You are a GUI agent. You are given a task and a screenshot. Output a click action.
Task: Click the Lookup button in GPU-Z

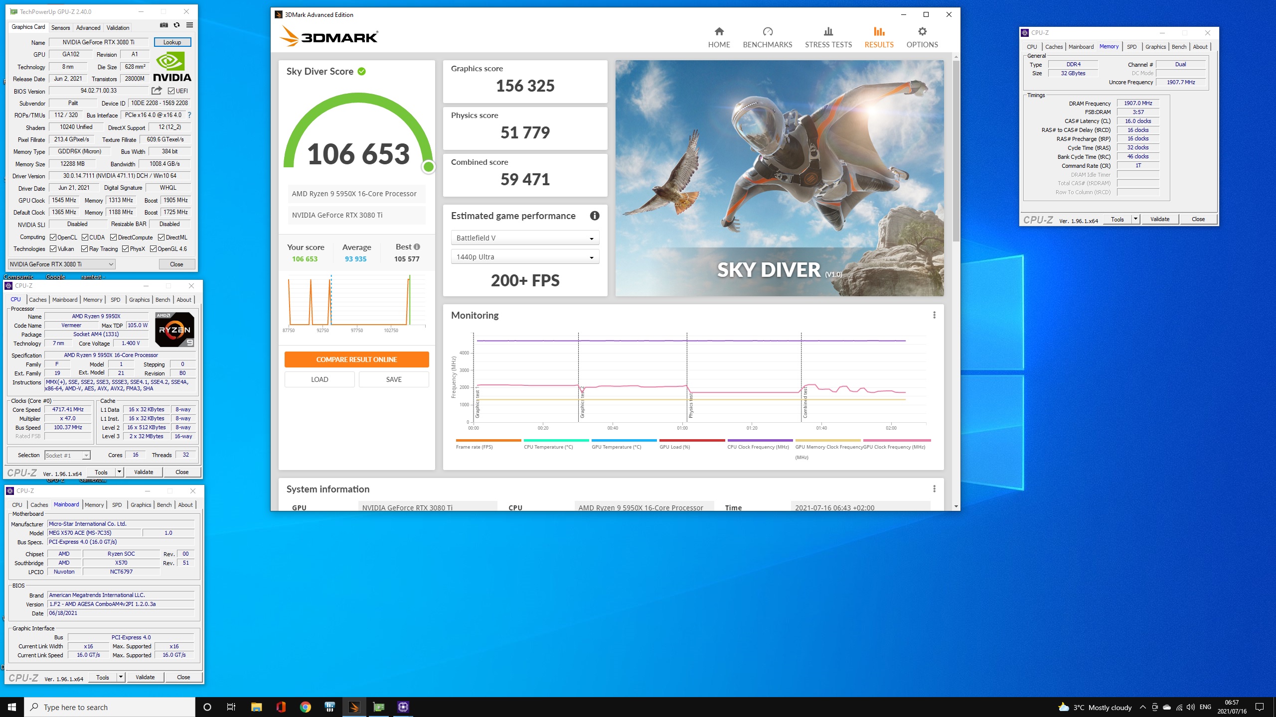coord(172,42)
